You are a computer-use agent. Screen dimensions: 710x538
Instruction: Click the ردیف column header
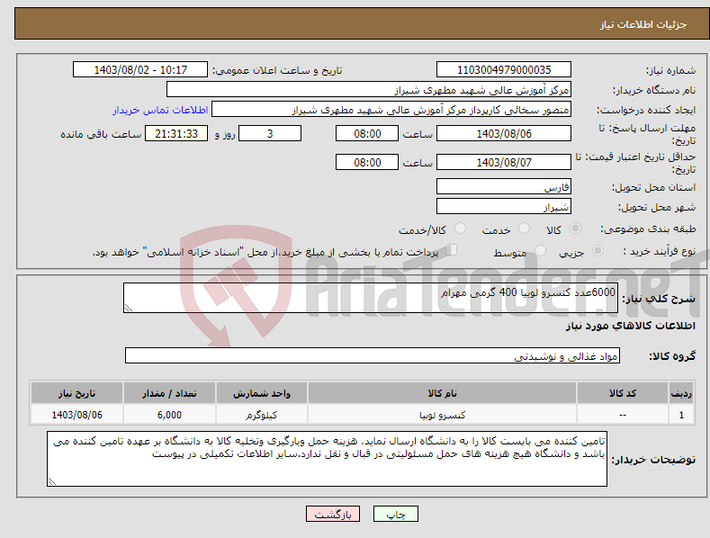tap(681, 393)
